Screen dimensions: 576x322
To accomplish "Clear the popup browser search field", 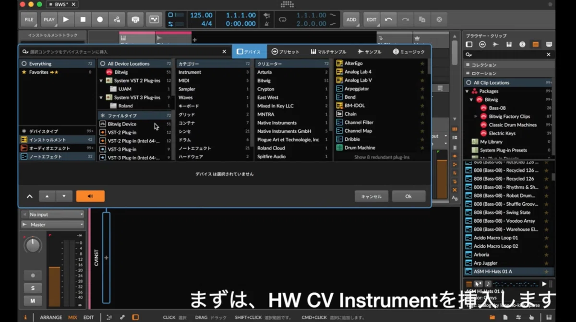I will (224, 52).
